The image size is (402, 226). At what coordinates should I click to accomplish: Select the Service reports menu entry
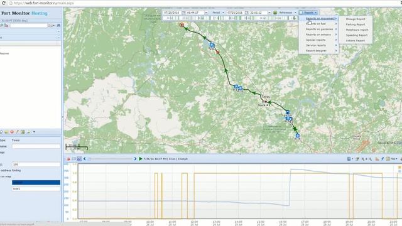tap(318, 45)
